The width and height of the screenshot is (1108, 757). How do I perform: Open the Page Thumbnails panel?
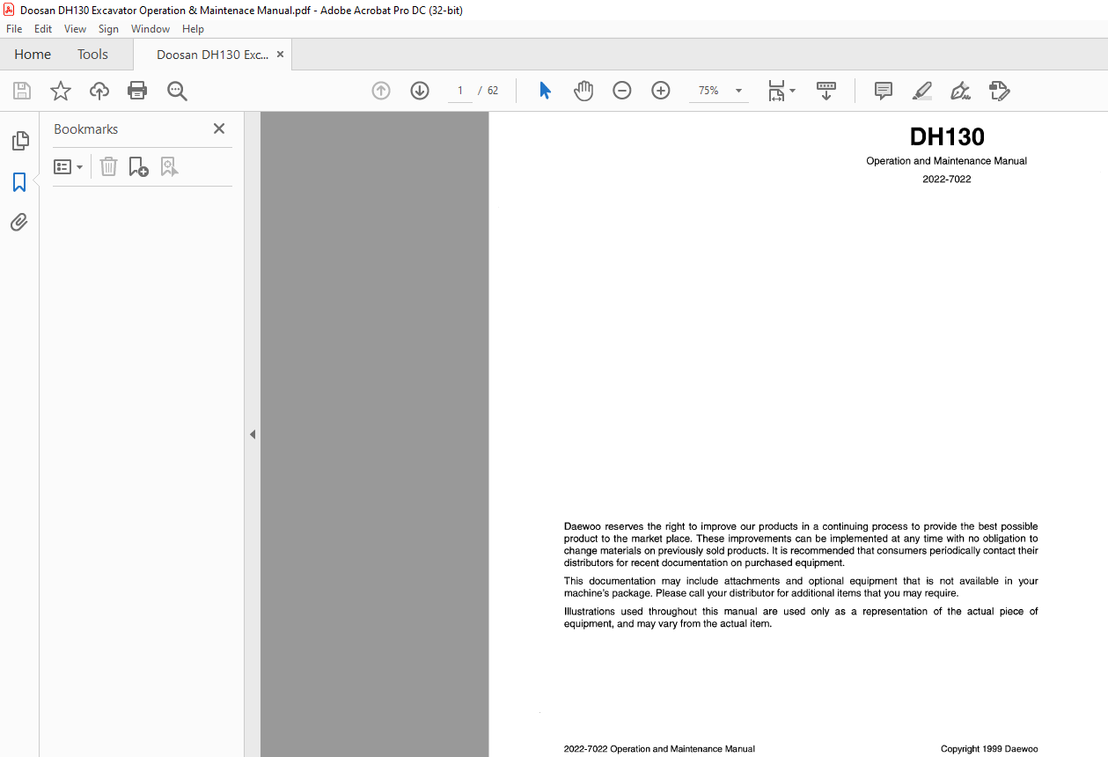(19, 141)
